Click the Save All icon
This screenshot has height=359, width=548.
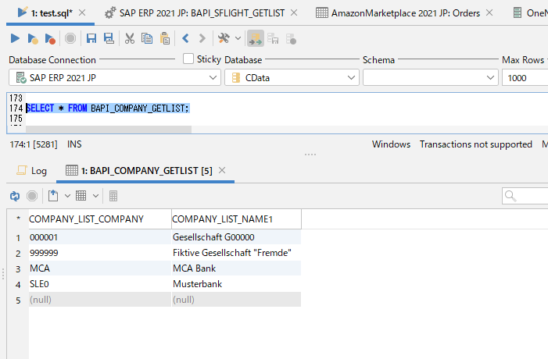(108, 38)
